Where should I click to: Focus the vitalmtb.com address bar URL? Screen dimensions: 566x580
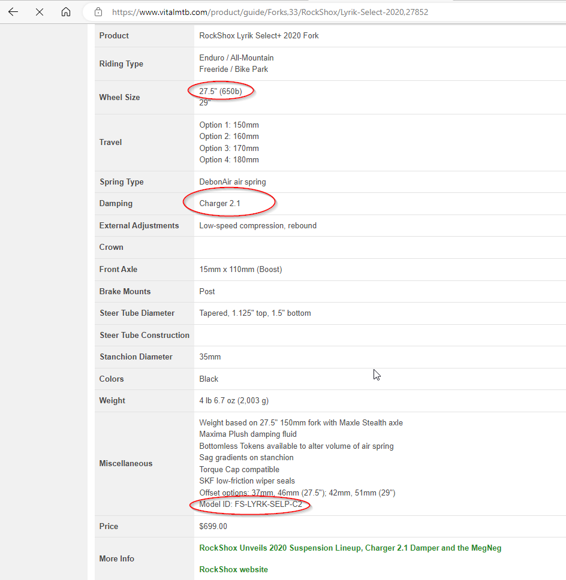click(270, 12)
